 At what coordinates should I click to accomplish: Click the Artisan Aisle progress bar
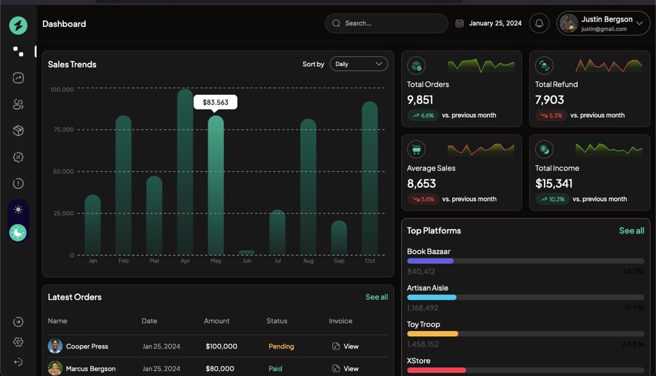pos(525,297)
